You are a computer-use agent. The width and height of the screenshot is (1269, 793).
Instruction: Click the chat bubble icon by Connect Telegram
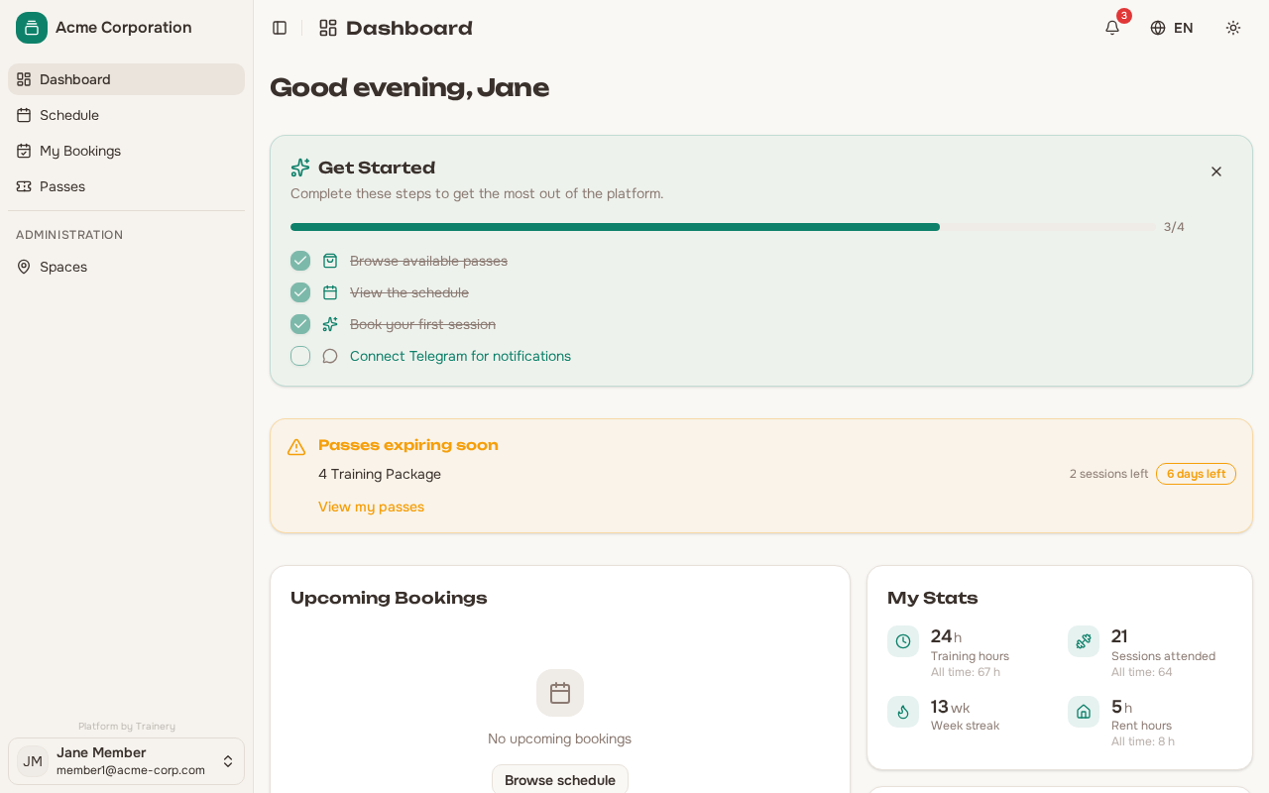pos(330,356)
